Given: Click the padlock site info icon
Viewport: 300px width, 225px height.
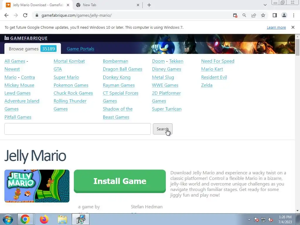Looking at the screenshot, I should [x=37, y=15].
